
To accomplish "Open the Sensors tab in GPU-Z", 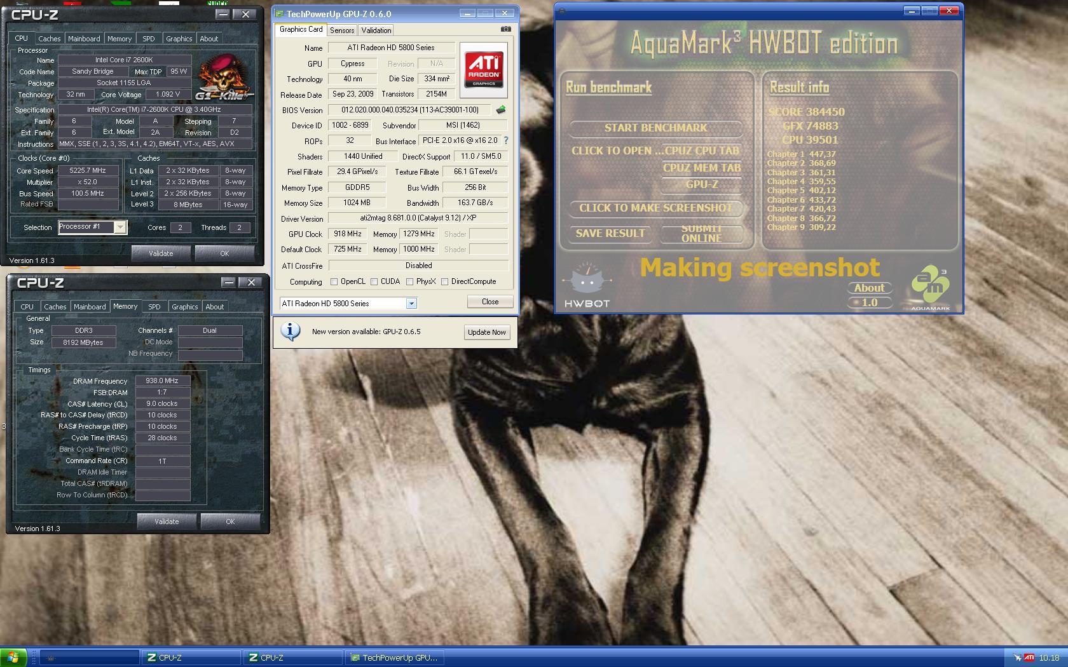I will (x=342, y=30).
